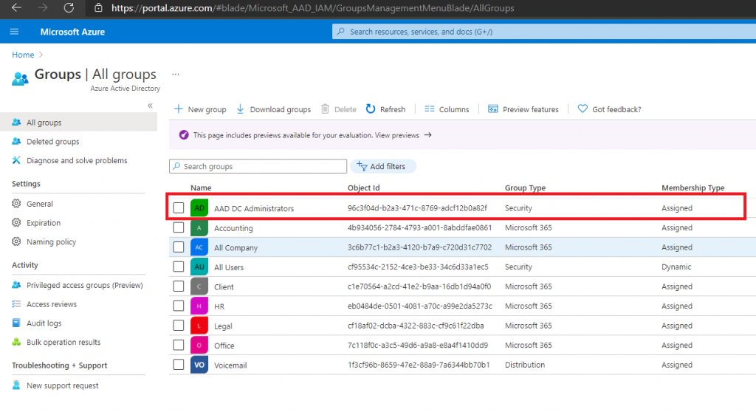The height and width of the screenshot is (412, 756).
Task: Select the All Users checkbox
Action: pyautogui.click(x=179, y=267)
